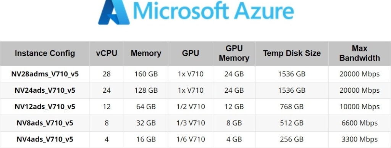This screenshot has height=148, width=391.
Task: Select the NV24ads_V710_v5 row label
Action: 45,90
